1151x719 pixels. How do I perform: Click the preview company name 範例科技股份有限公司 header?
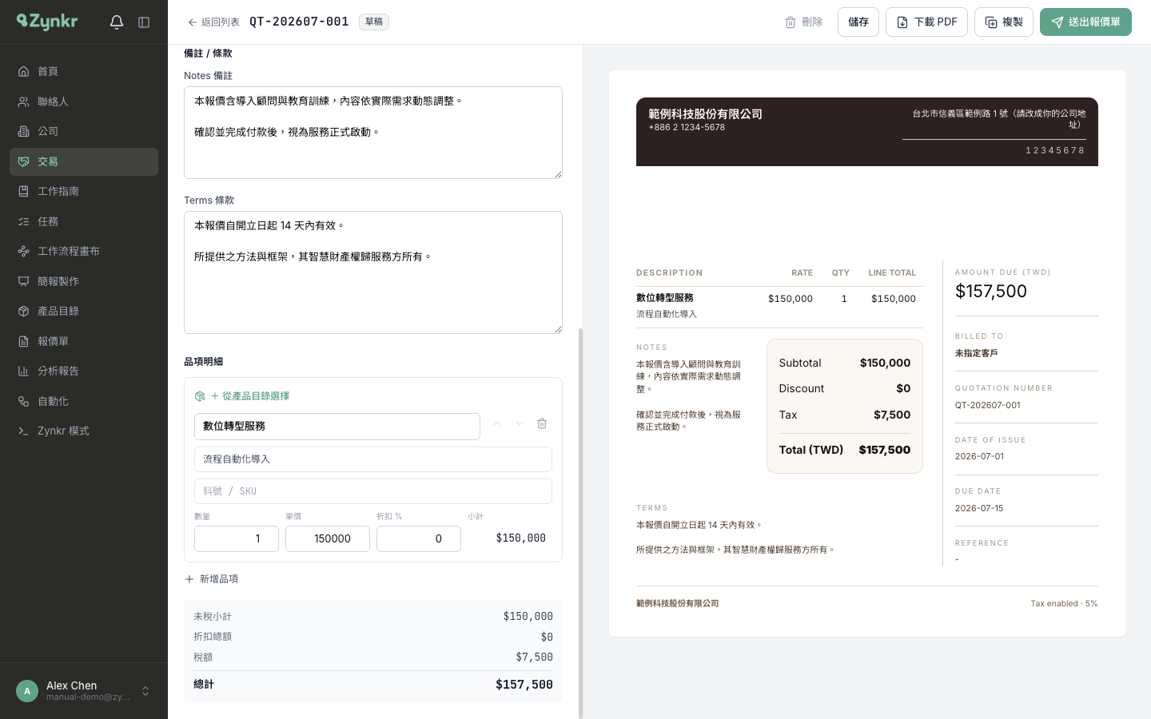pos(706,114)
